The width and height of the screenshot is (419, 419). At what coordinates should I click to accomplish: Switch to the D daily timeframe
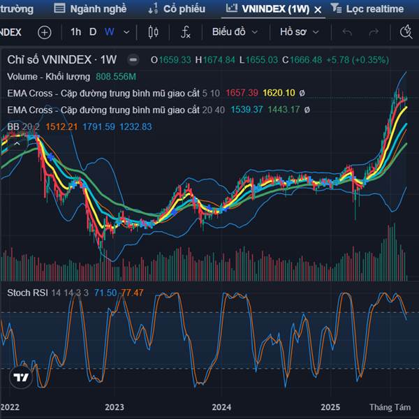(93, 33)
